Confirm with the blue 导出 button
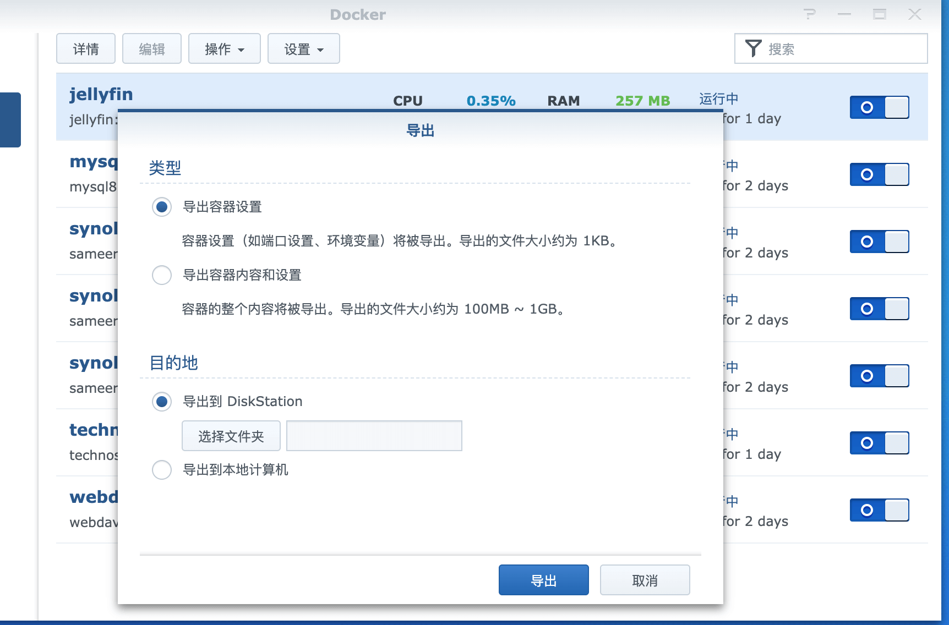 tap(543, 580)
